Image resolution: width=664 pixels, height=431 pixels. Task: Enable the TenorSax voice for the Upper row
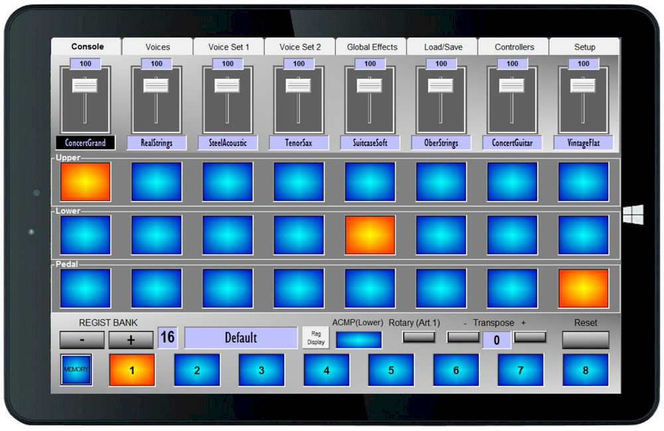click(x=299, y=182)
